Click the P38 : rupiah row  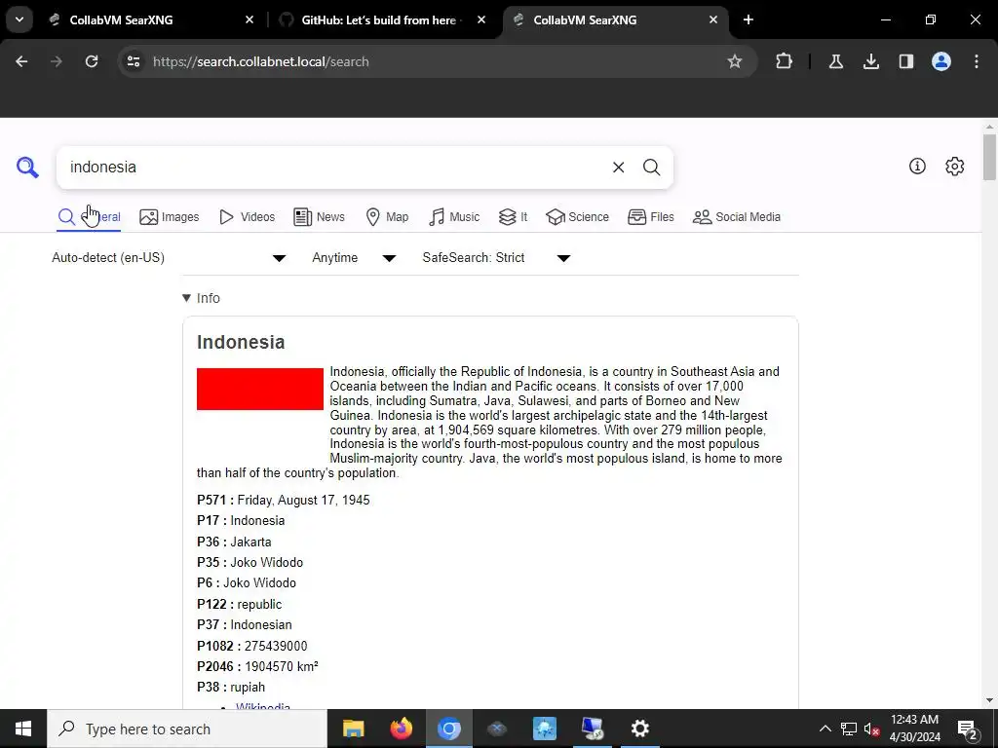(x=231, y=687)
